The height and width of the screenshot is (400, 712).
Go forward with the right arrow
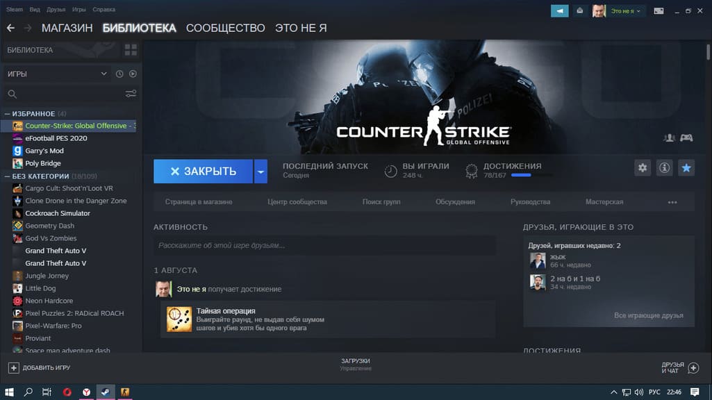click(28, 28)
